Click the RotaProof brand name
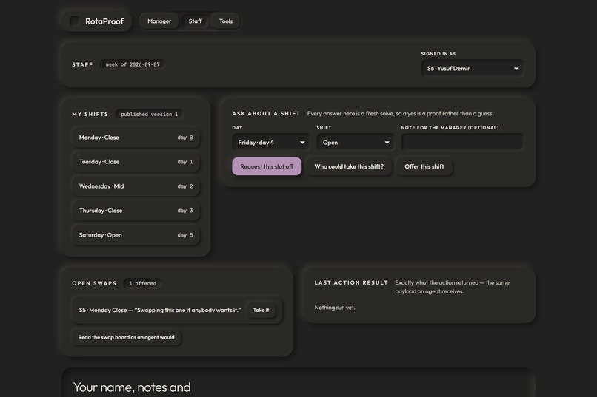Image resolution: width=597 pixels, height=397 pixels. (104, 21)
